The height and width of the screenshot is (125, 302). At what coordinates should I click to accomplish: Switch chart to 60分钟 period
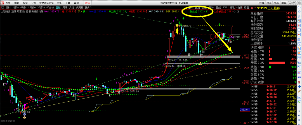(50, 8)
